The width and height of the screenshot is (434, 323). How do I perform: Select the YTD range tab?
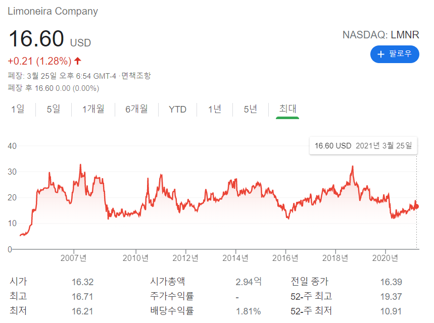pos(177,109)
